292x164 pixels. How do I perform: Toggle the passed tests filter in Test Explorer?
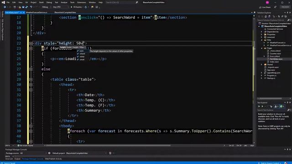coord(282,106)
